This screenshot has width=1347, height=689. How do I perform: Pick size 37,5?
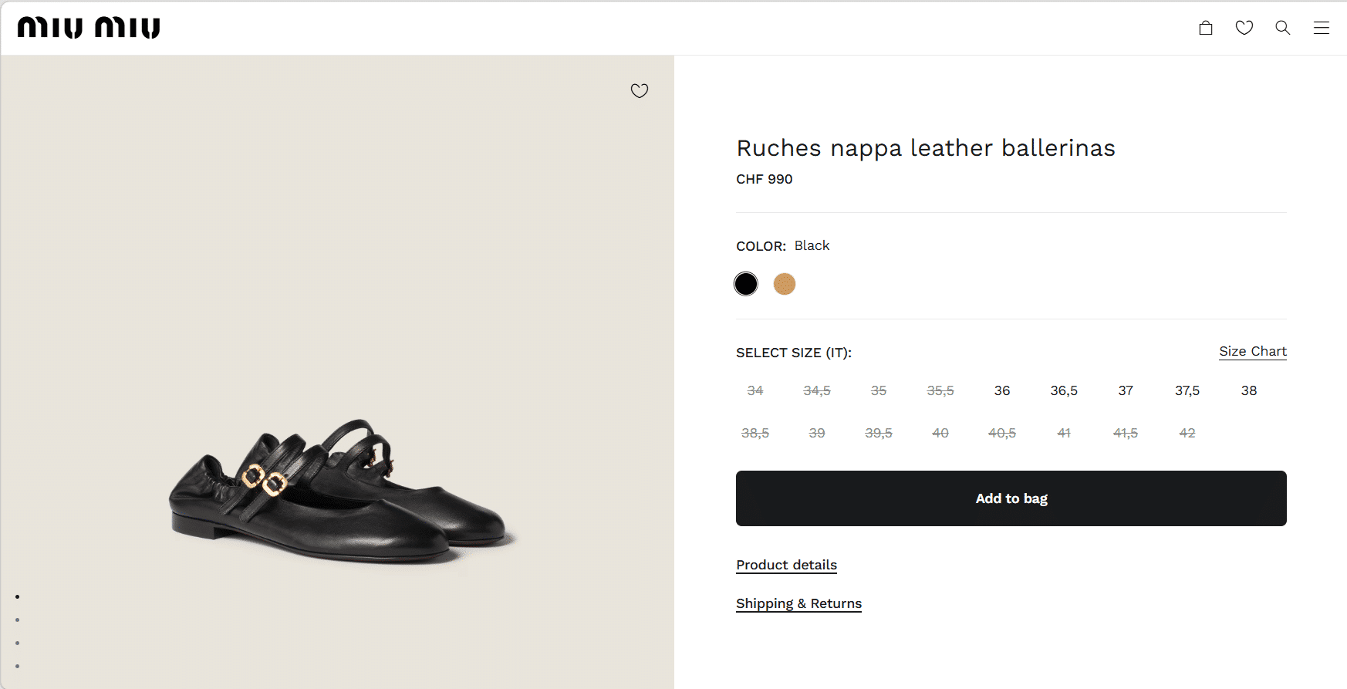1187,390
